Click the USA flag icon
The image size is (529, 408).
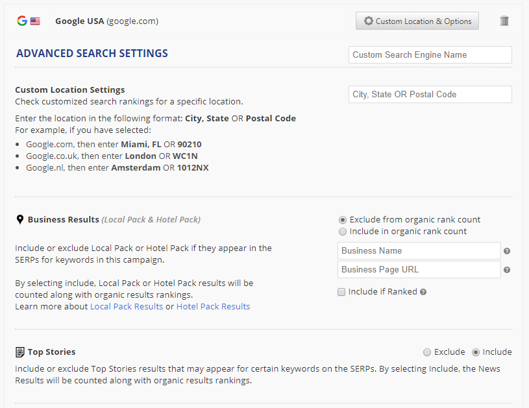35,21
